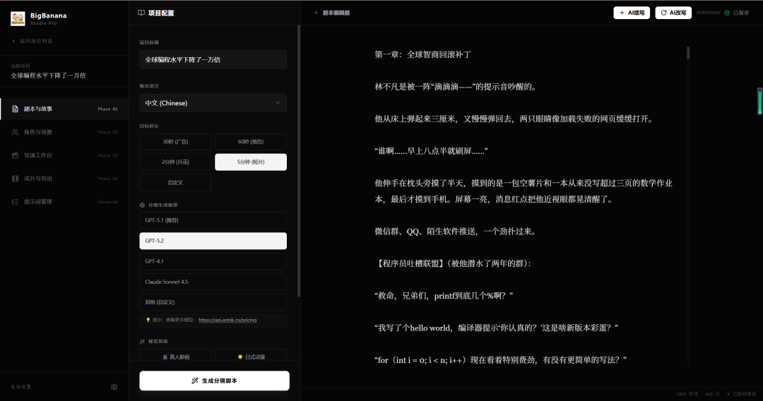This screenshot has width=763, height=401.
Task: Open the 中文 (Chinese) output language dropdown
Action: 213,103
